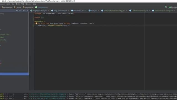Close the Post.java tab

98,11
